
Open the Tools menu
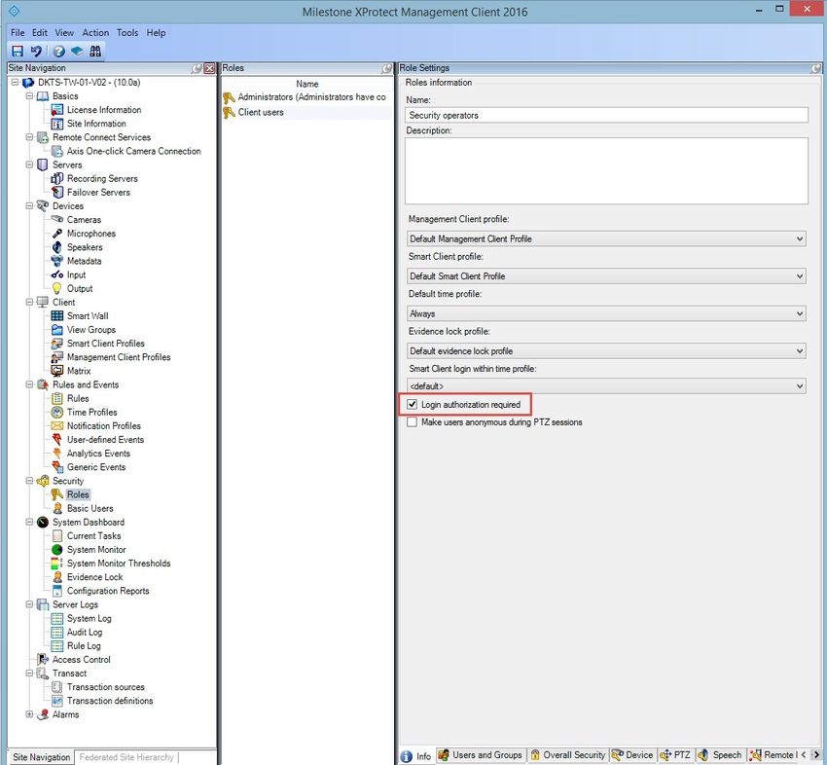point(127,33)
